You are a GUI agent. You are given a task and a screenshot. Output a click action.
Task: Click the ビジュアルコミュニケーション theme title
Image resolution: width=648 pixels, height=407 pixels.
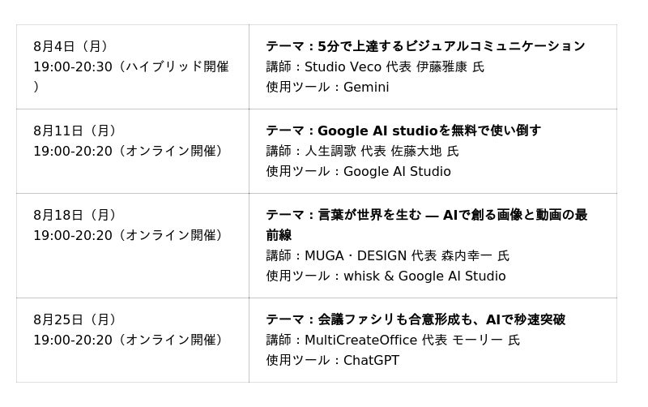click(x=425, y=46)
